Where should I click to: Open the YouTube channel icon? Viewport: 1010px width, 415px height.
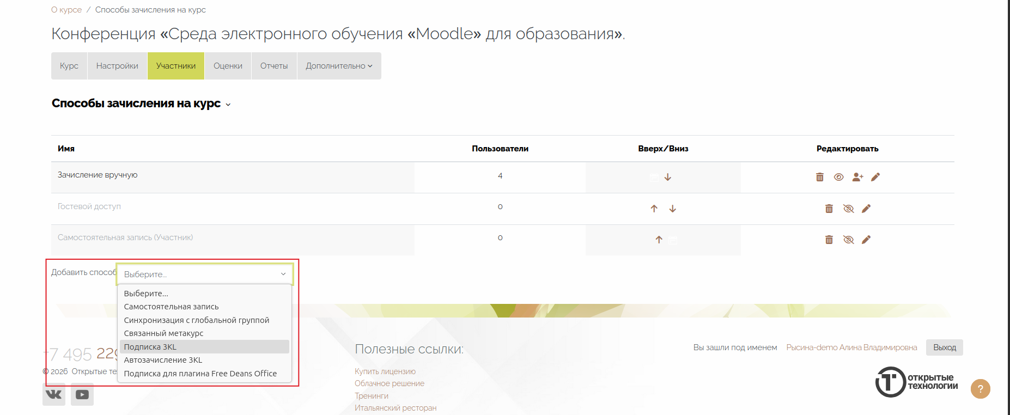[x=82, y=394]
